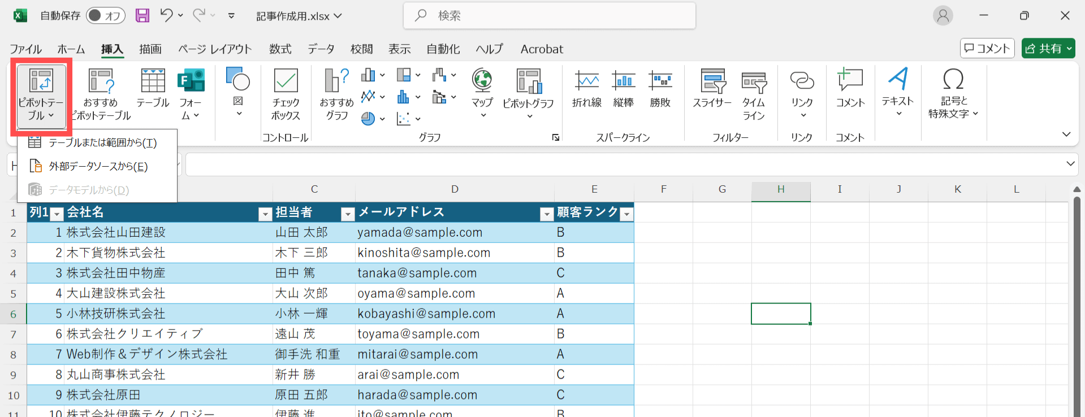Open filter dropdown for メールアドレス column
The image size is (1085, 417).
tap(546, 214)
